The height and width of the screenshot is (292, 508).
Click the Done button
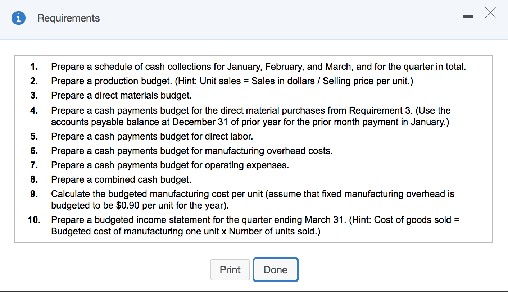(276, 270)
